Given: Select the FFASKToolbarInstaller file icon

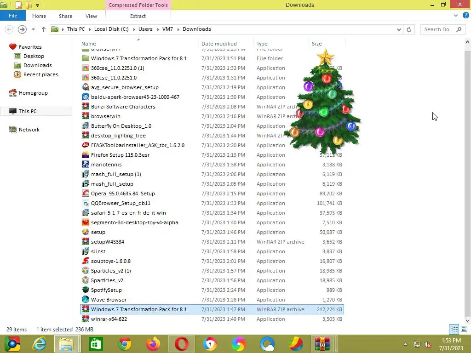Looking at the screenshot, I should pyautogui.click(x=85, y=145).
